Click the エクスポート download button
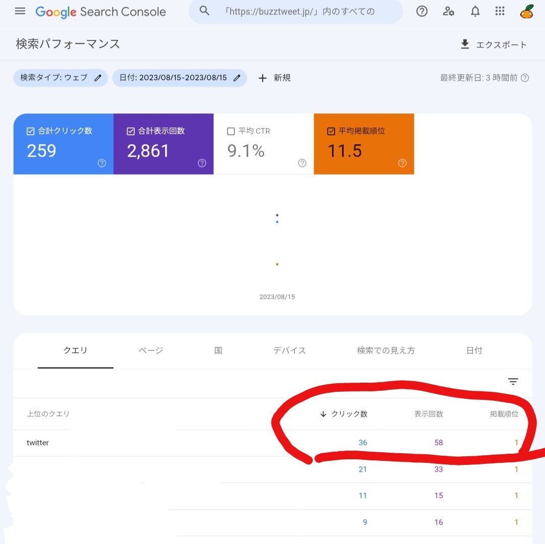The width and height of the screenshot is (545, 544). pyautogui.click(x=494, y=44)
